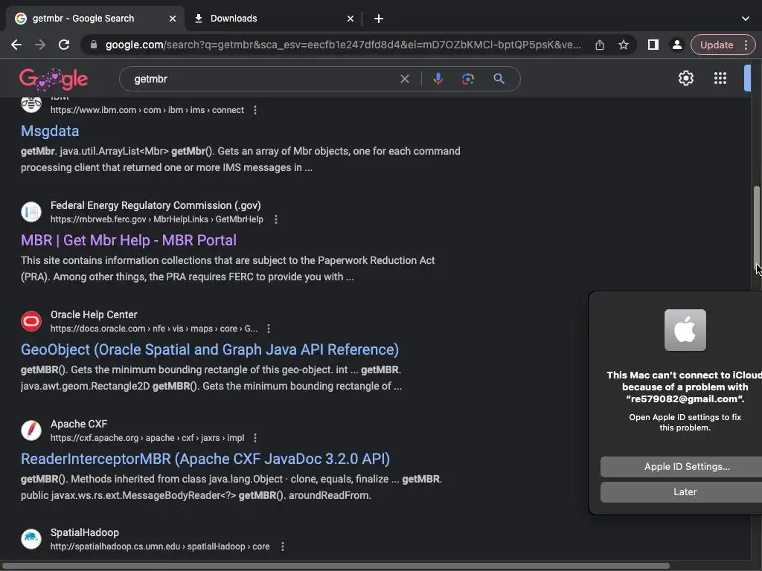This screenshot has width=762, height=571.
Task: Open more options for Oracle result
Action: pos(269,329)
